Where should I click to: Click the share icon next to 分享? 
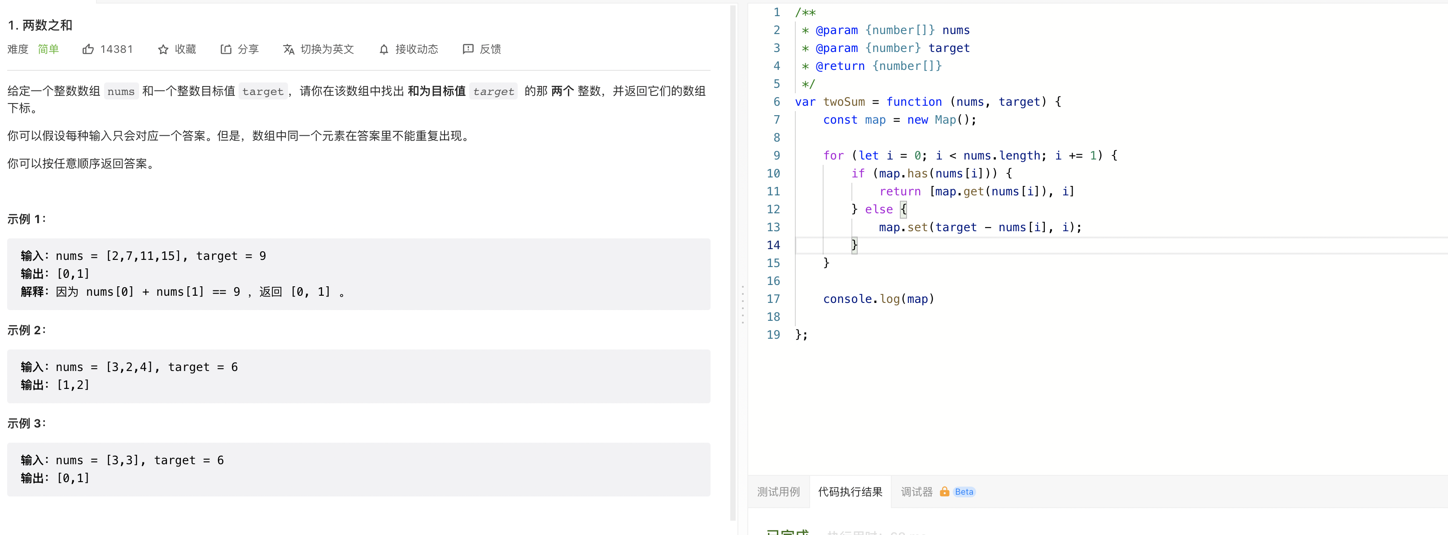(x=226, y=49)
